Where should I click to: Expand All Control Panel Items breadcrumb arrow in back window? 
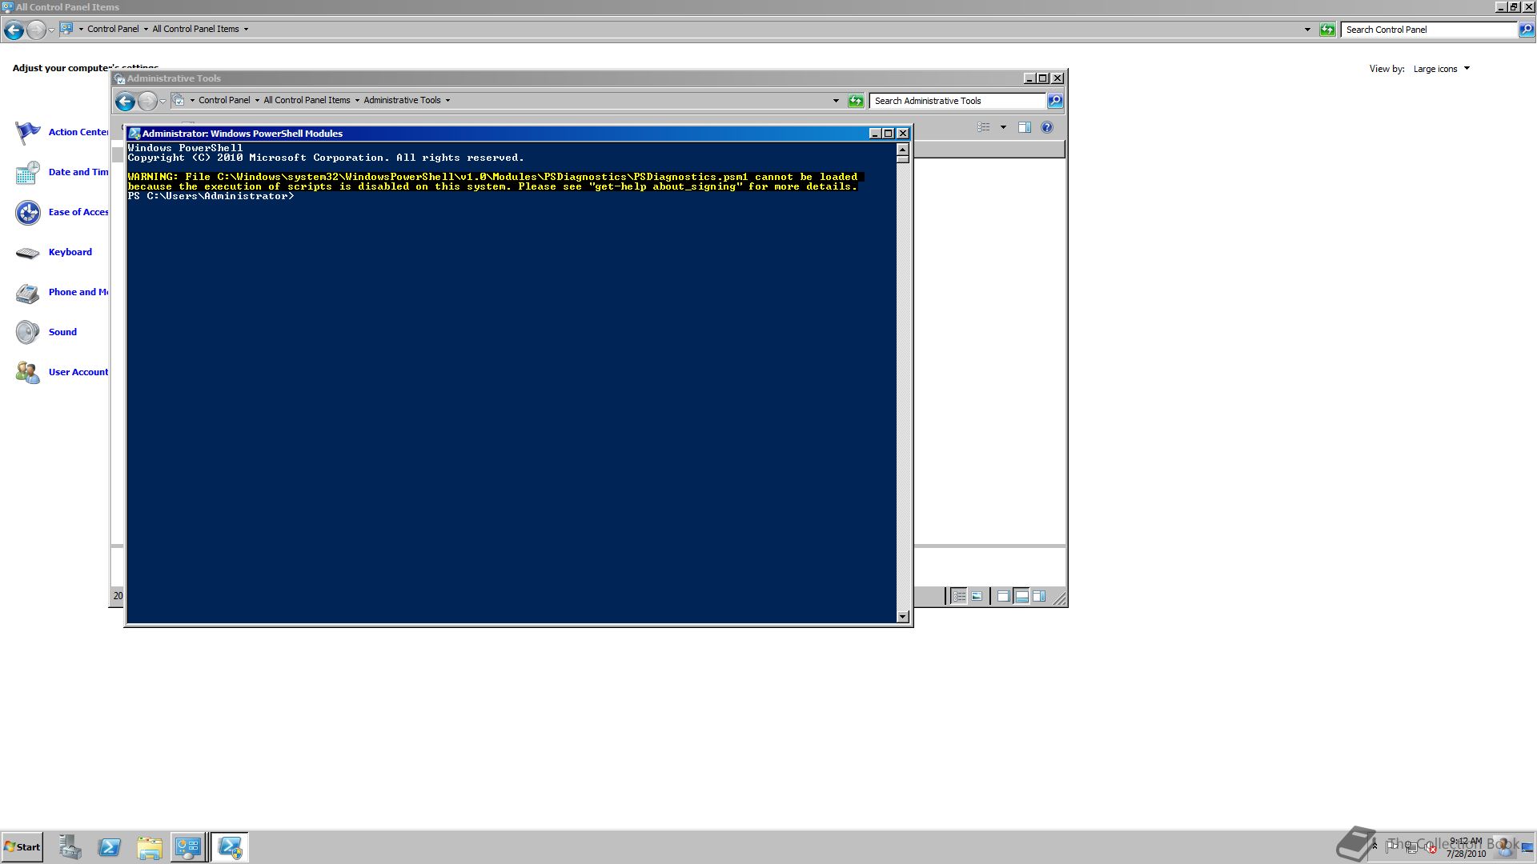click(246, 30)
